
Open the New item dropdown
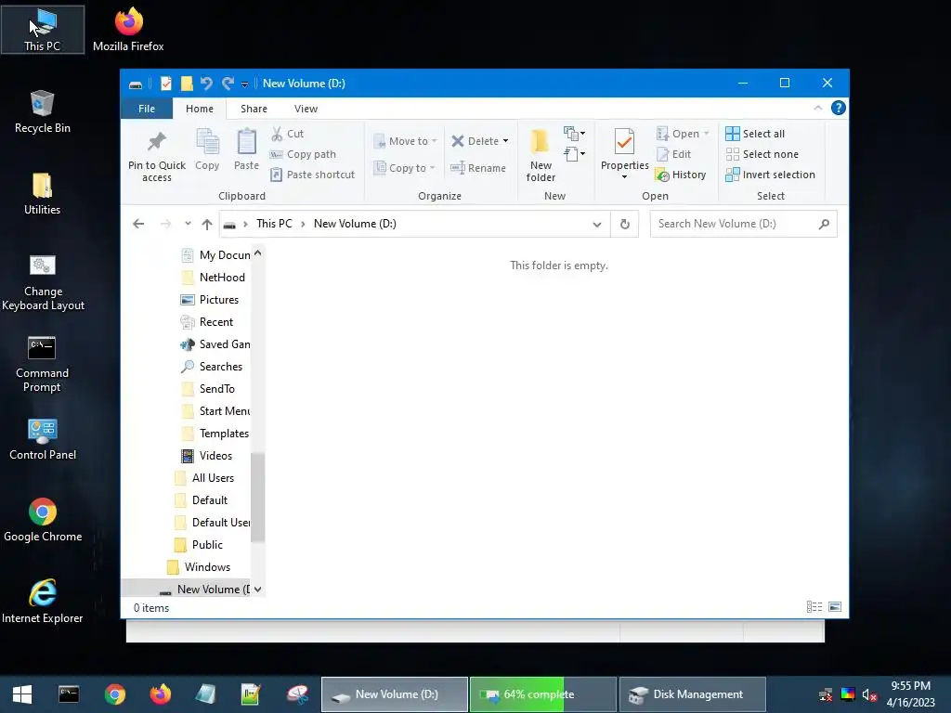574,133
